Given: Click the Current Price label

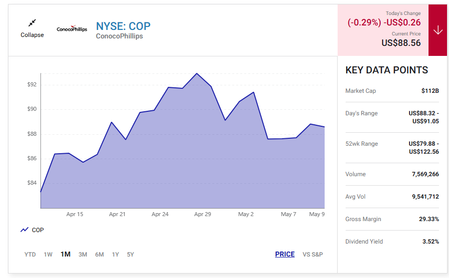Looking at the screenshot, I should [x=406, y=34].
